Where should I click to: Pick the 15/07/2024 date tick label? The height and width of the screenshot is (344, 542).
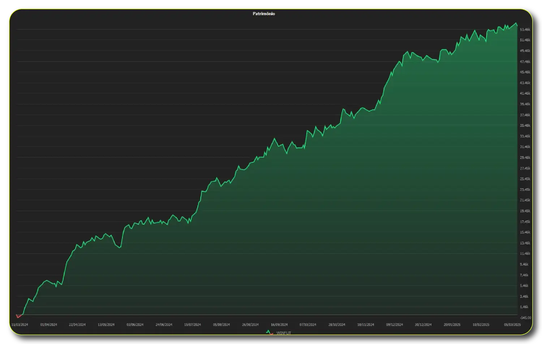click(193, 325)
